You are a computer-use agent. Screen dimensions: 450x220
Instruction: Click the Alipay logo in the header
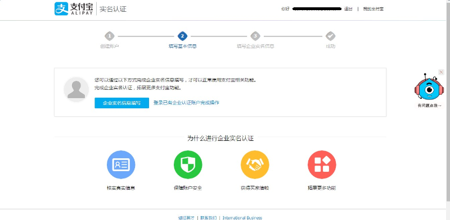(x=74, y=8)
